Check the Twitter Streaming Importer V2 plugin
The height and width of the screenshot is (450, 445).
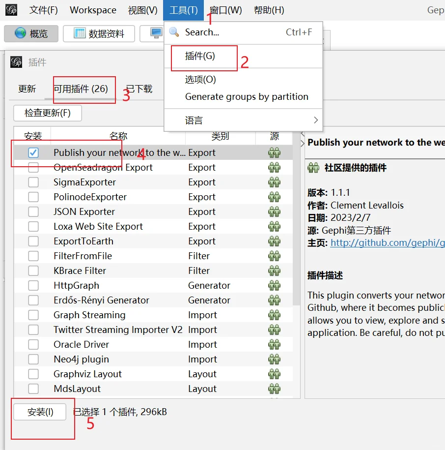click(x=33, y=330)
